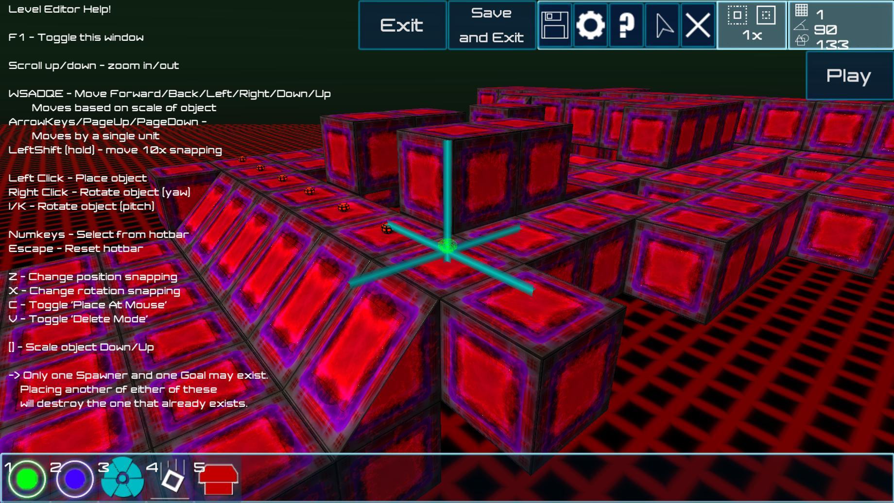Open settings with the gear icon
Image resolution: width=894 pixels, height=503 pixels.
point(590,25)
